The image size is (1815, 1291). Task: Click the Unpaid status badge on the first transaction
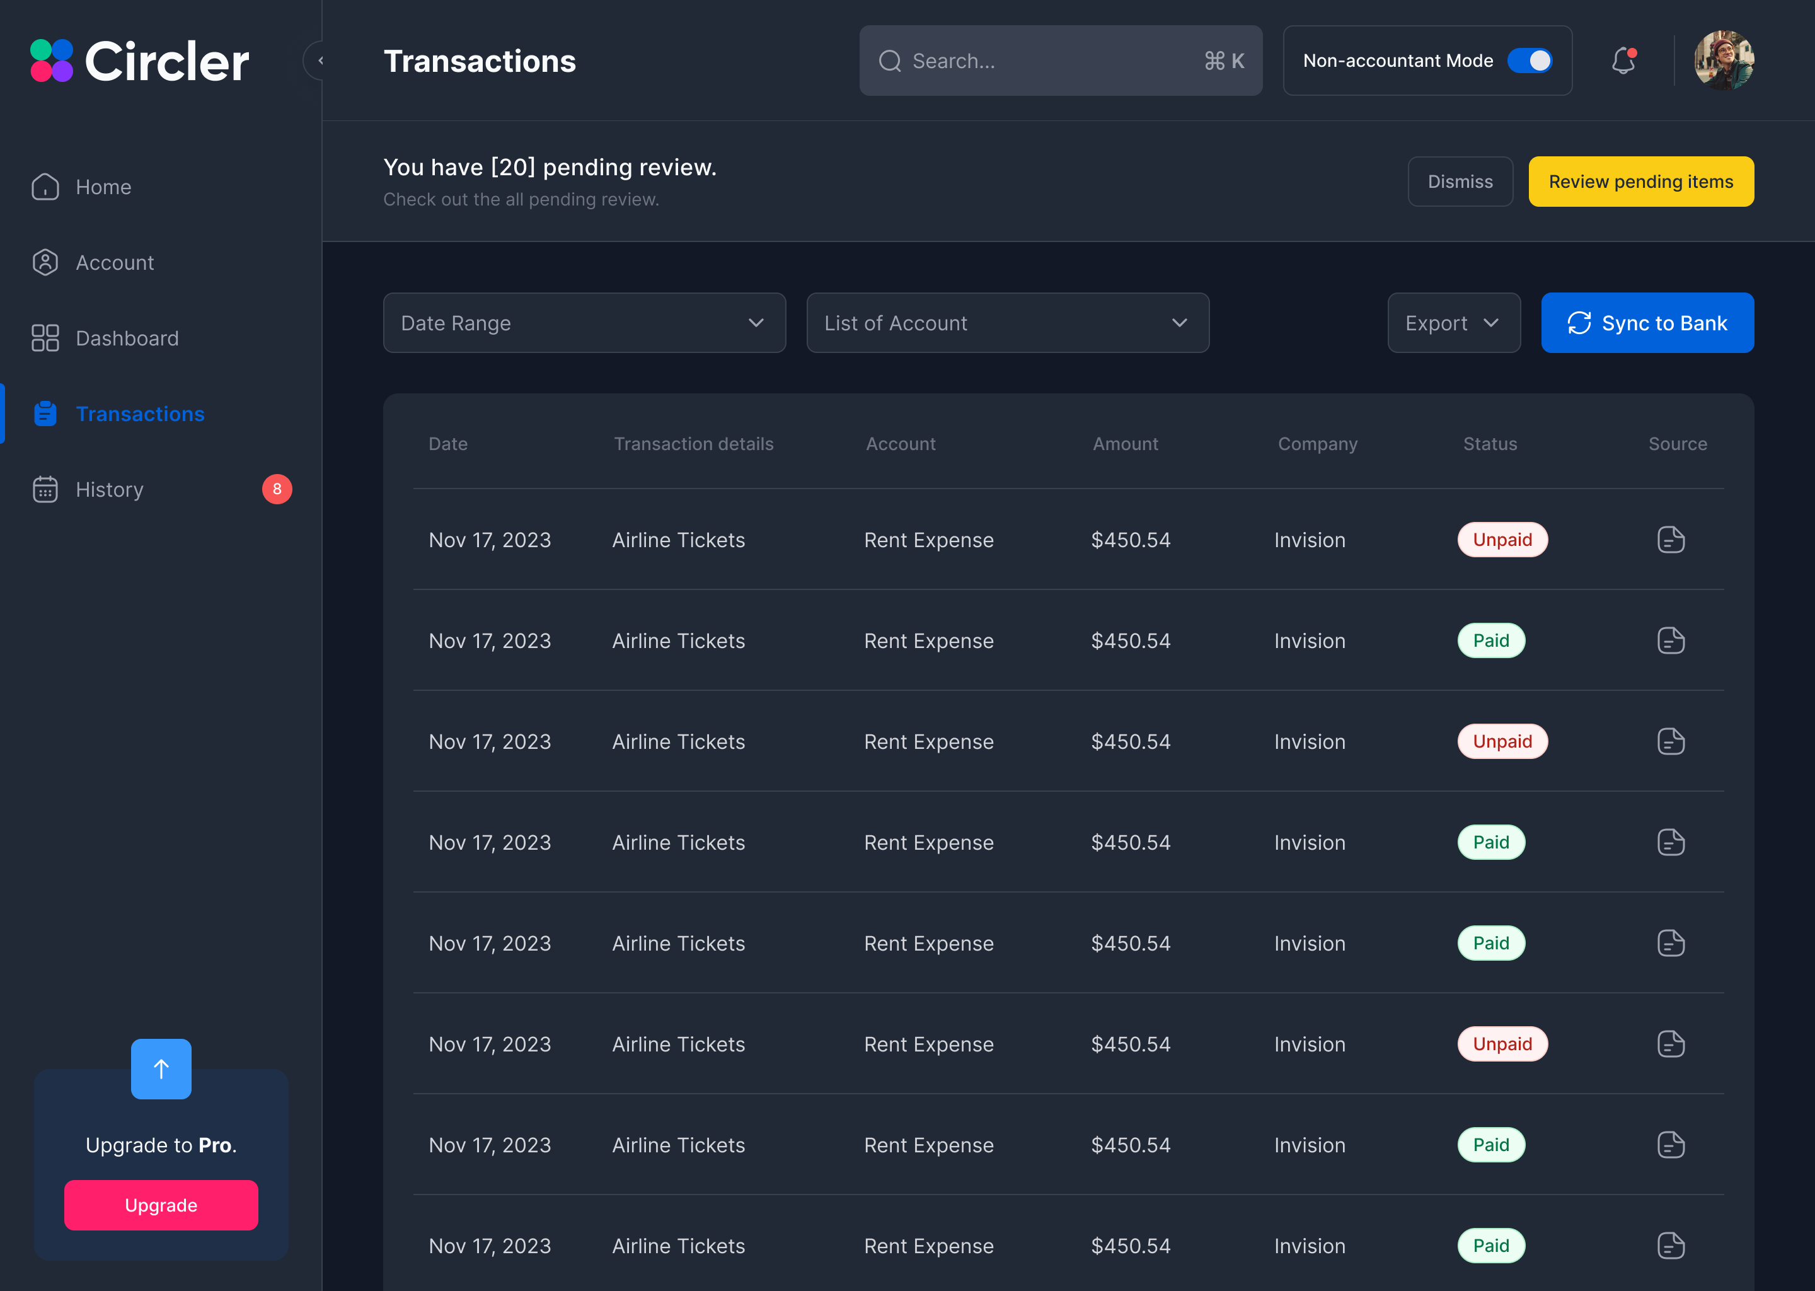pos(1502,540)
